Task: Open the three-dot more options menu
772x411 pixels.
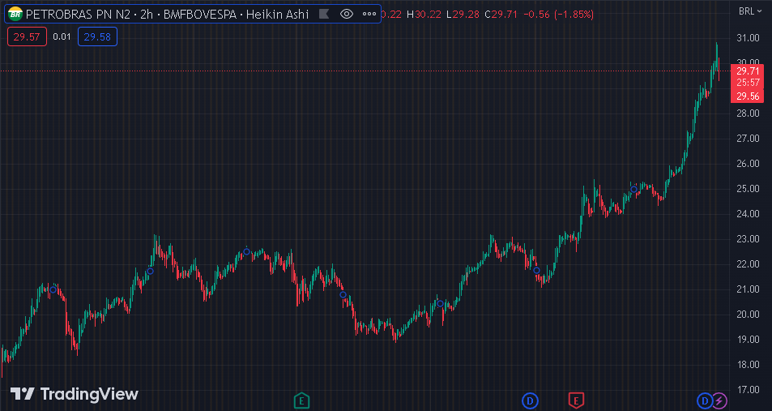Action: tap(369, 14)
